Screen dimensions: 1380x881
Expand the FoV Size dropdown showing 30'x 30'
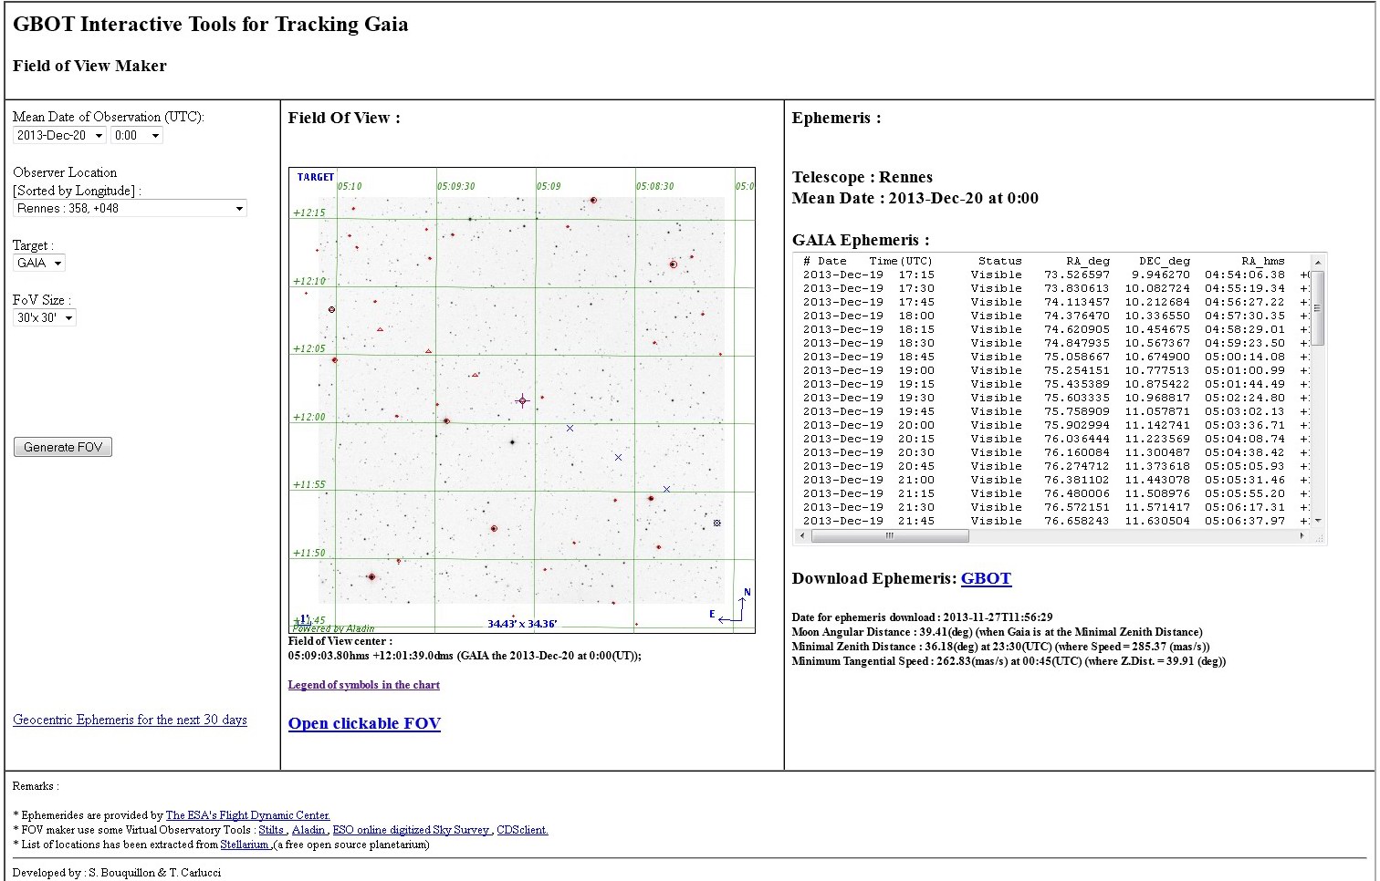point(45,317)
